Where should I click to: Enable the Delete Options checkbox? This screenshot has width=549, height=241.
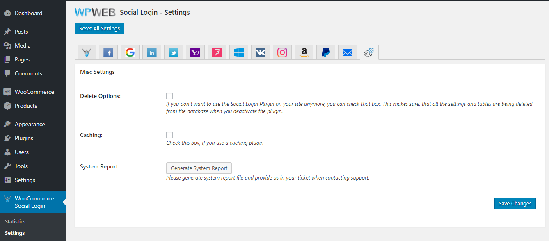tap(169, 96)
